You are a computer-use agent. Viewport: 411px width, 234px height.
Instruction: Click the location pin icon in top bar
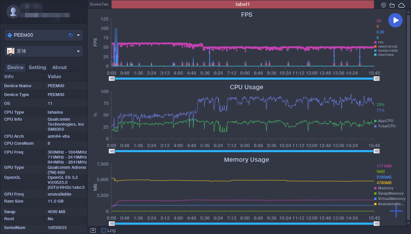(x=383, y=5)
